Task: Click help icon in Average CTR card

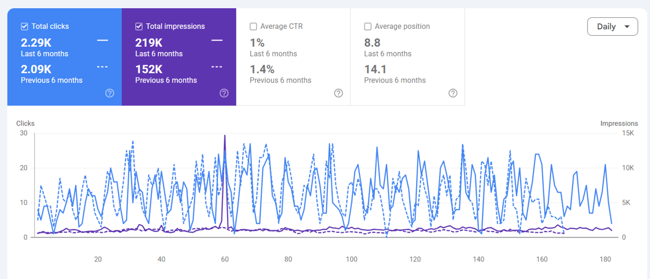Action: [x=339, y=93]
